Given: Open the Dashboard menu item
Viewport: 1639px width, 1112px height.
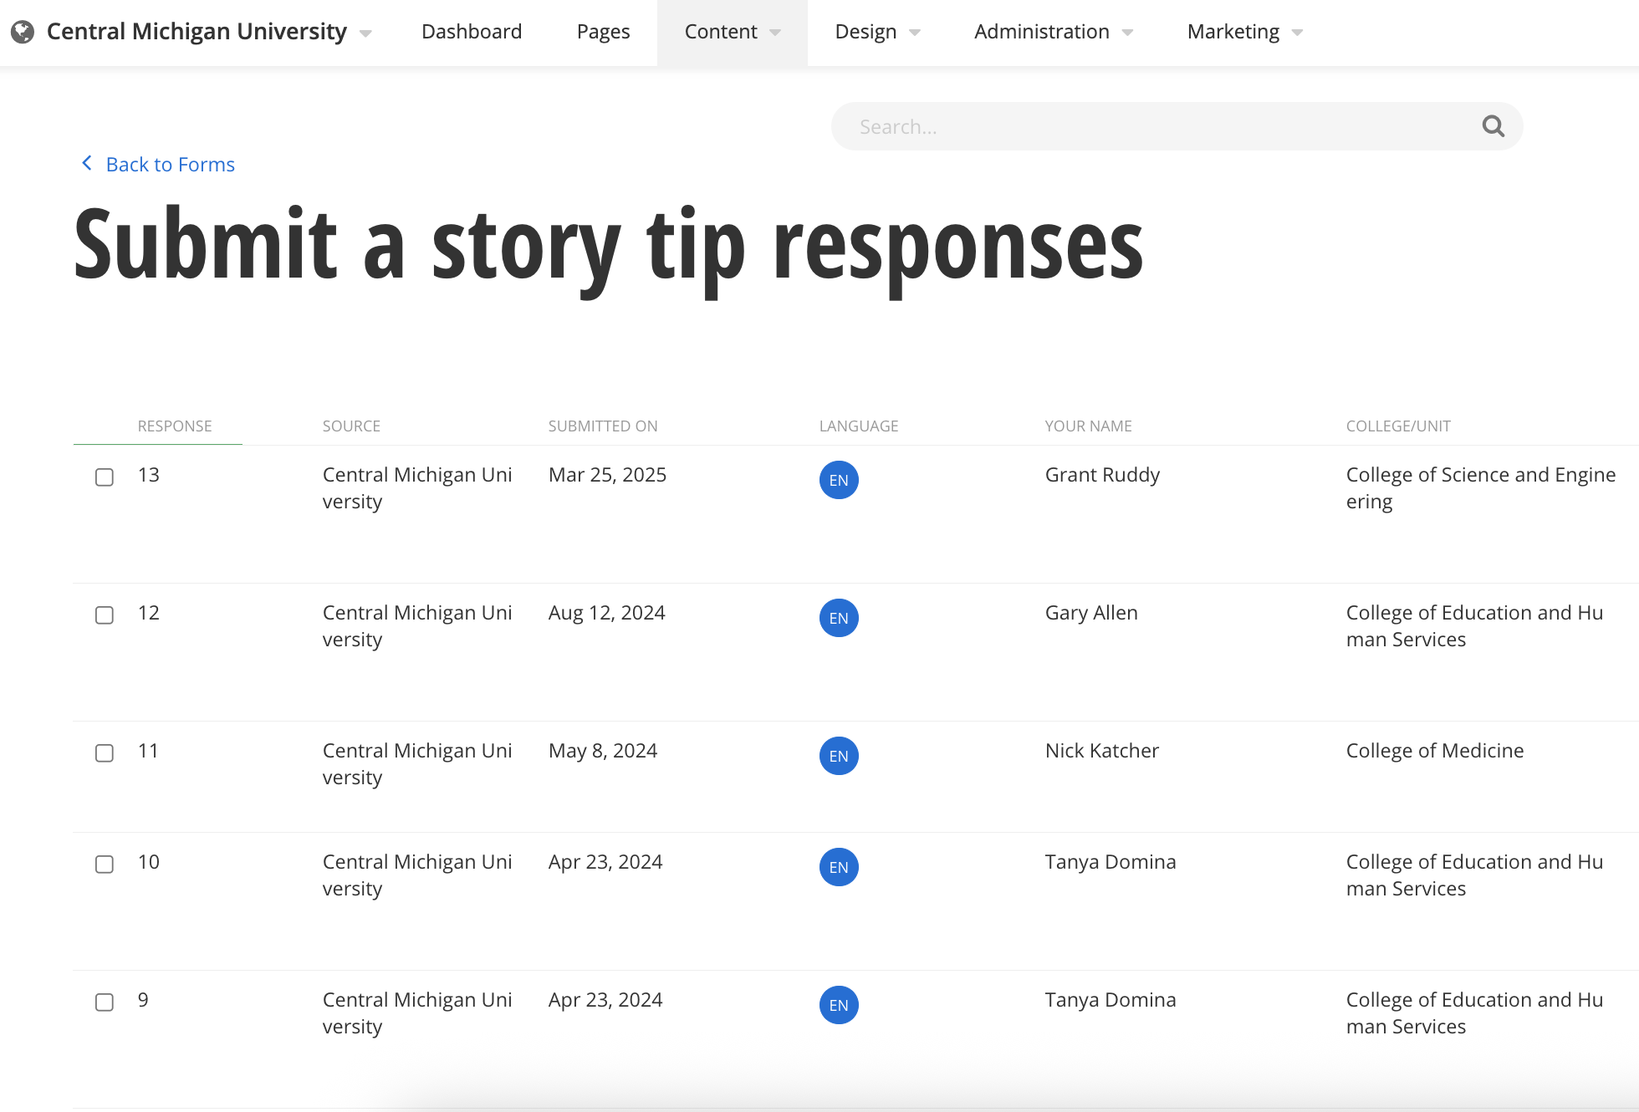Looking at the screenshot, I should point(472,32).
